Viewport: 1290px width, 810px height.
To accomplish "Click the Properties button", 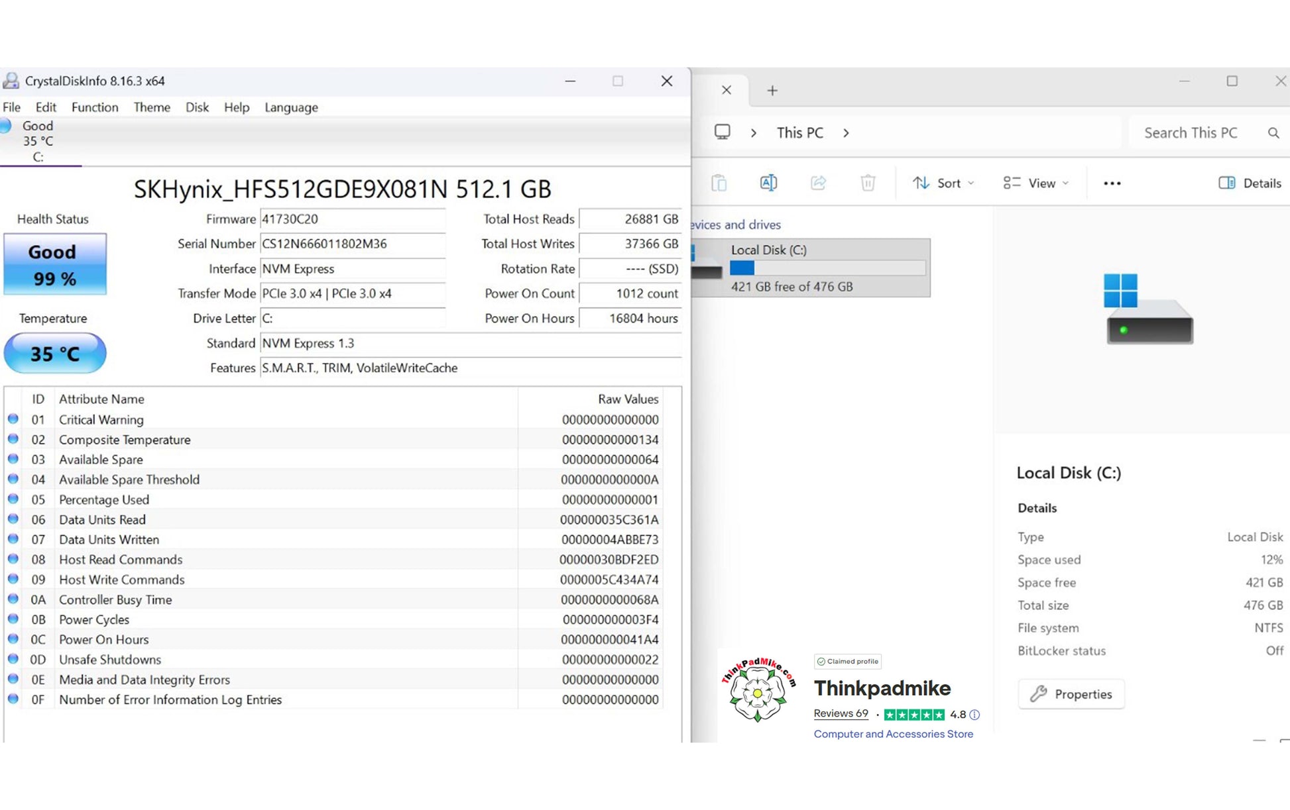I will click(1071, 694).
